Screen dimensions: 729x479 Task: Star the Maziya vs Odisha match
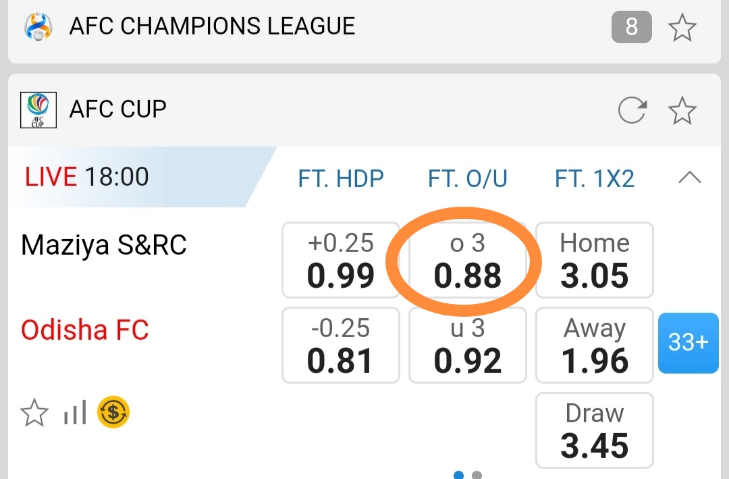34,412
